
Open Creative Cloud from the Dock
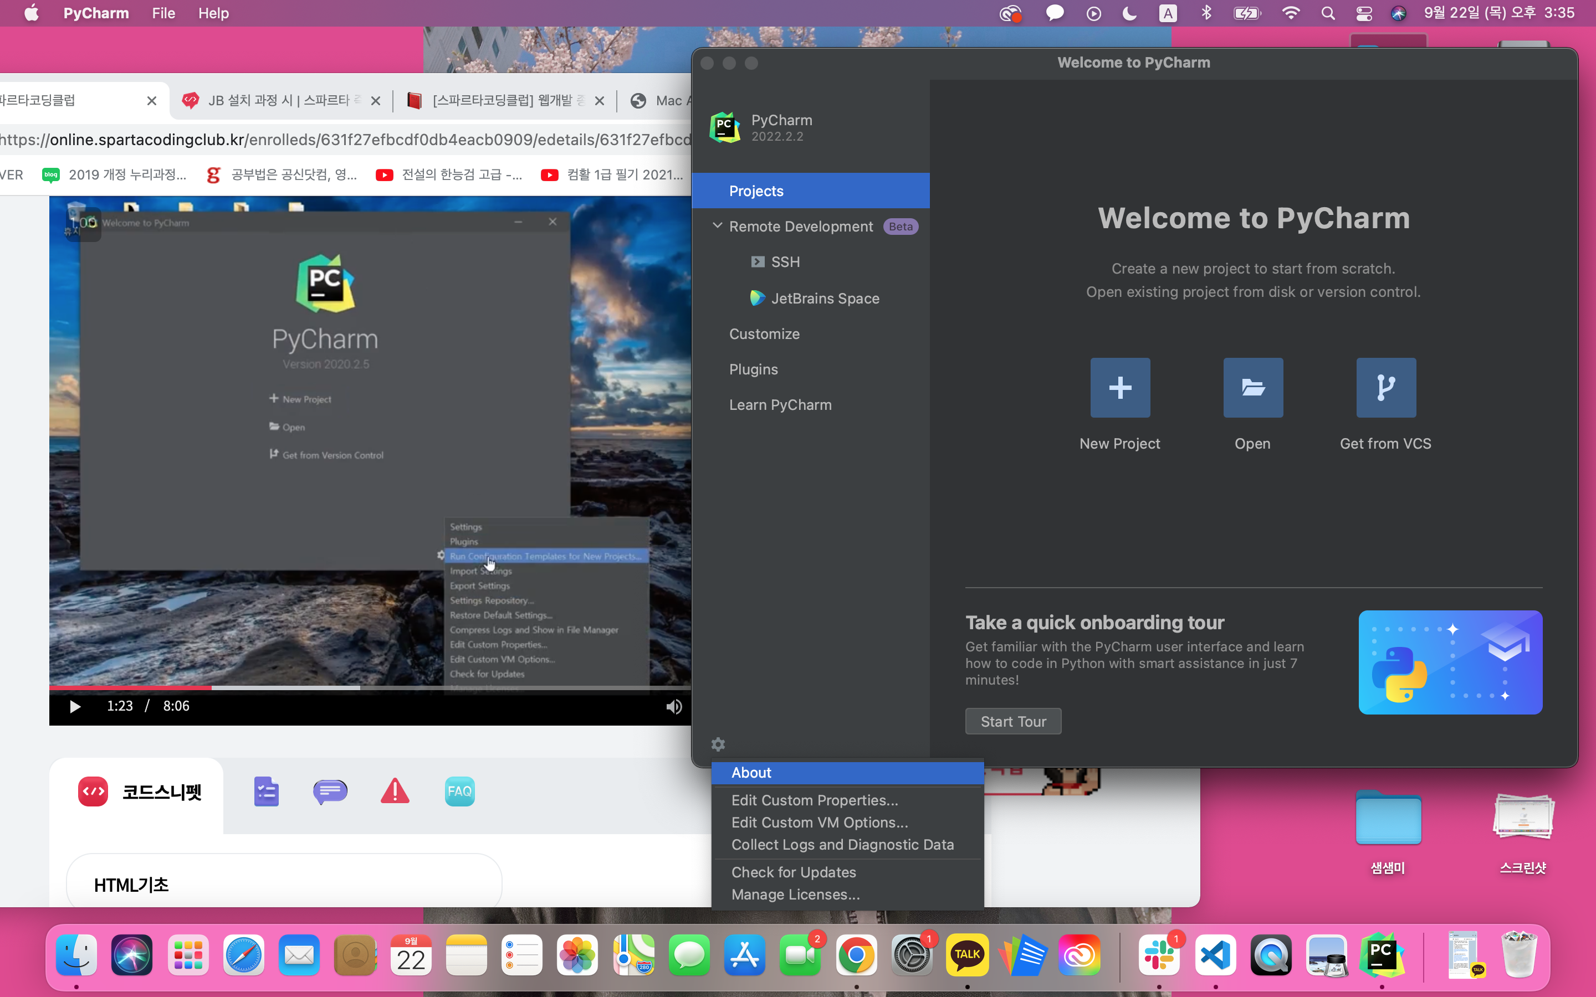coord(1079,955)
